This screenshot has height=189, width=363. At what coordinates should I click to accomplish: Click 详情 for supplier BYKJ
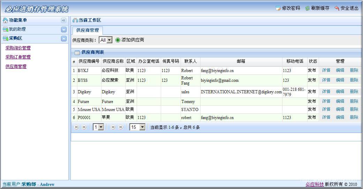(x=326, y=70)
